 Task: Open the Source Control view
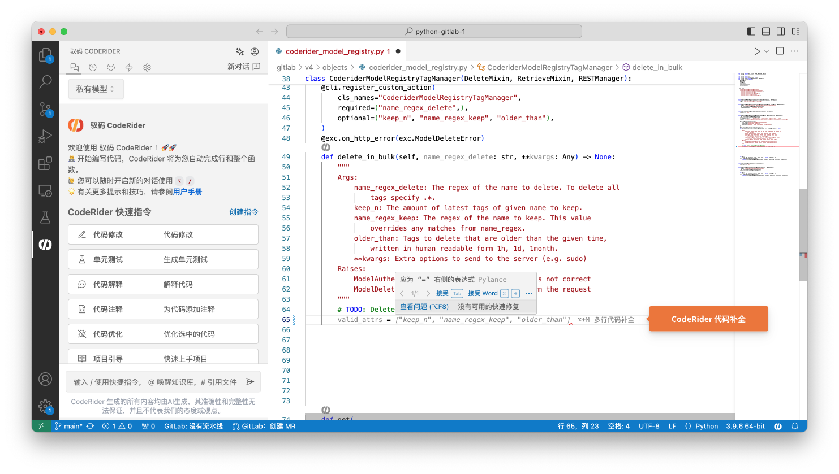[x=45, y=109]
